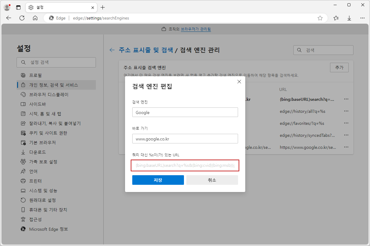Click the address bar URL
Screen dimensions: 370x246
click(x=101, y=18)
